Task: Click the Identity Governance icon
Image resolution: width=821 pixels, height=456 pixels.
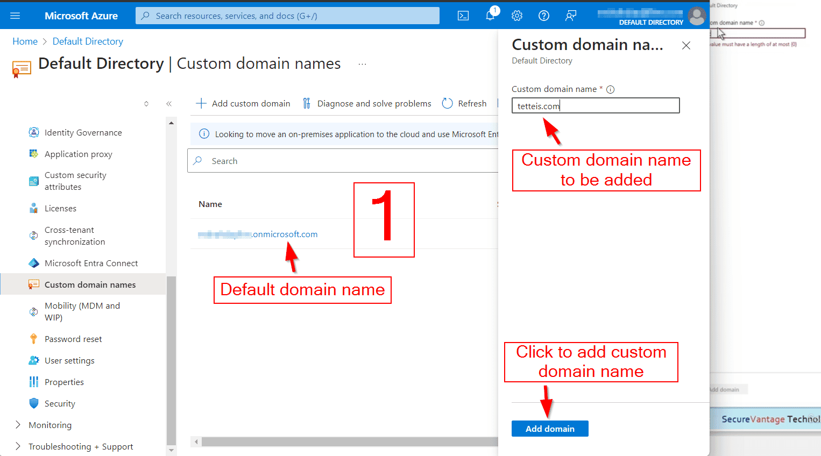Action: [34, 132]
